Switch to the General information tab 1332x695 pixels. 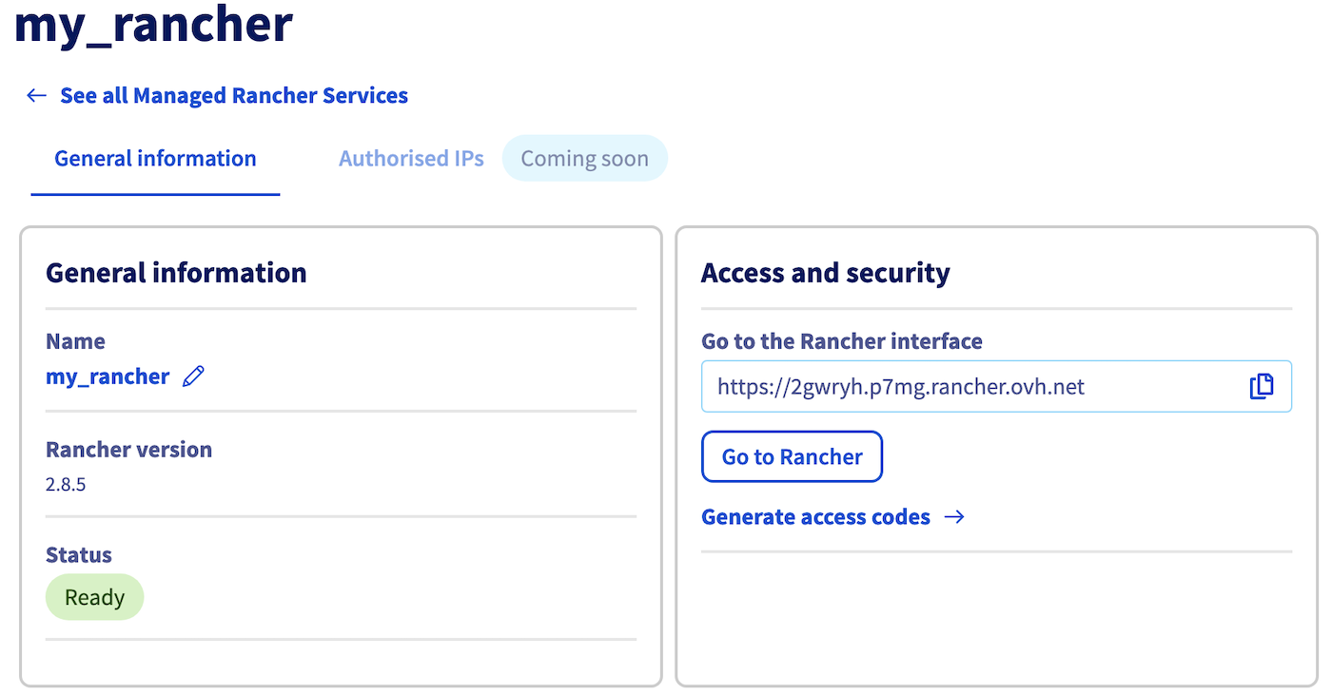pos(155,159)
